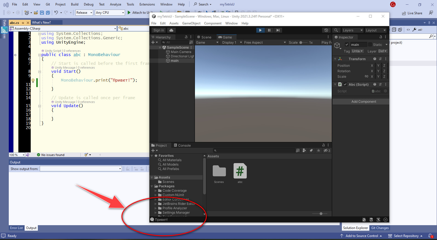Click the Step frame button in Unity
The width and height of the screenshot is (437, 240).
click(x=278, y=30)
